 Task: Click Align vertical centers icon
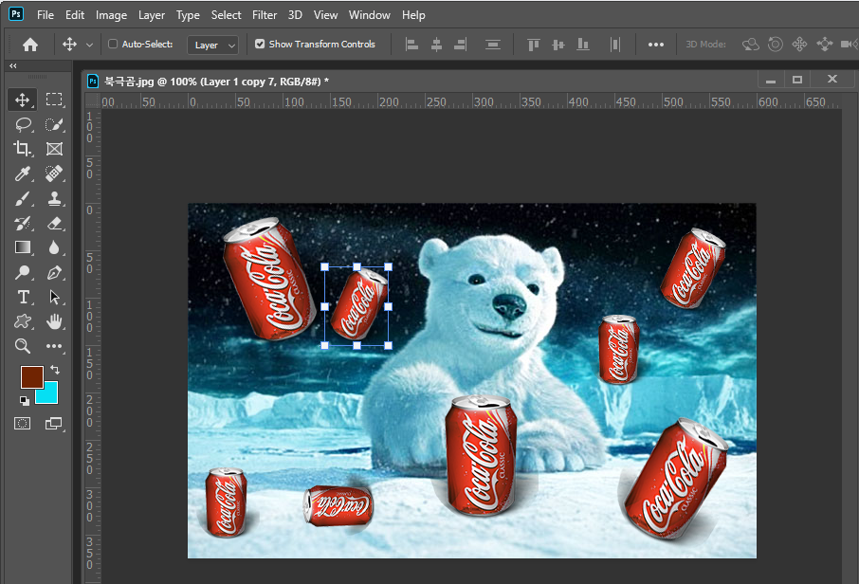click(557, 45)
